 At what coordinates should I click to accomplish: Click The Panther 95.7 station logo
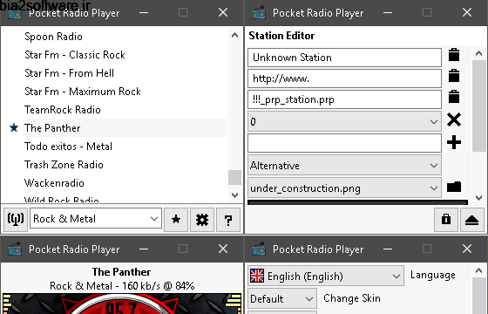tap(121, 304)
